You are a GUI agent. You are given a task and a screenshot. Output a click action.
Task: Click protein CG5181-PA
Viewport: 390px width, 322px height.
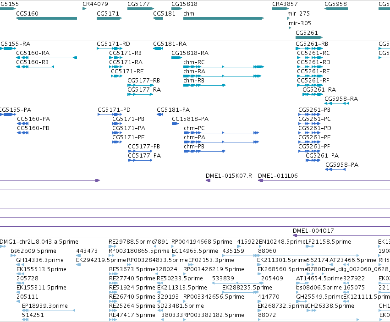[x=160, y=115]
